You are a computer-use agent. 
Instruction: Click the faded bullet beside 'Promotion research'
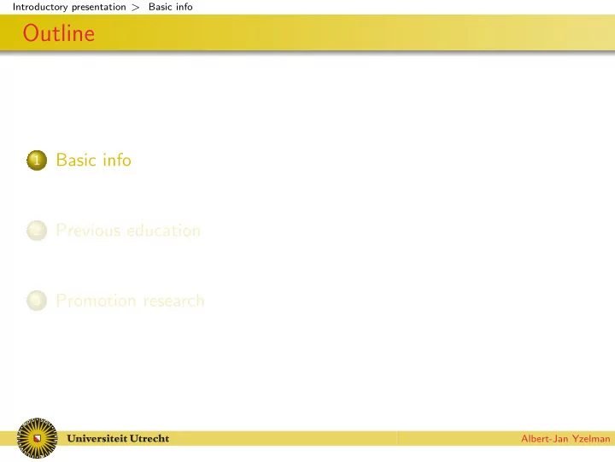(x=37, y=301)
